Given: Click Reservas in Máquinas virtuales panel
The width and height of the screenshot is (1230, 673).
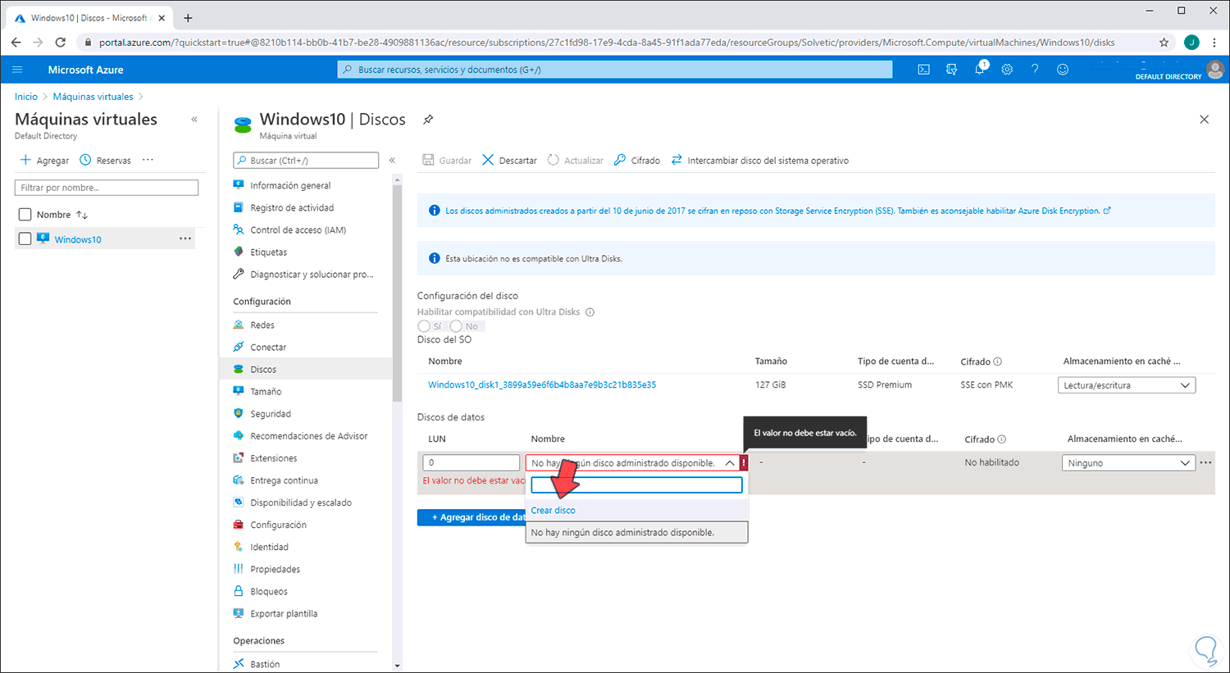Looking at the screenshot, I should [x=105, y=161].
